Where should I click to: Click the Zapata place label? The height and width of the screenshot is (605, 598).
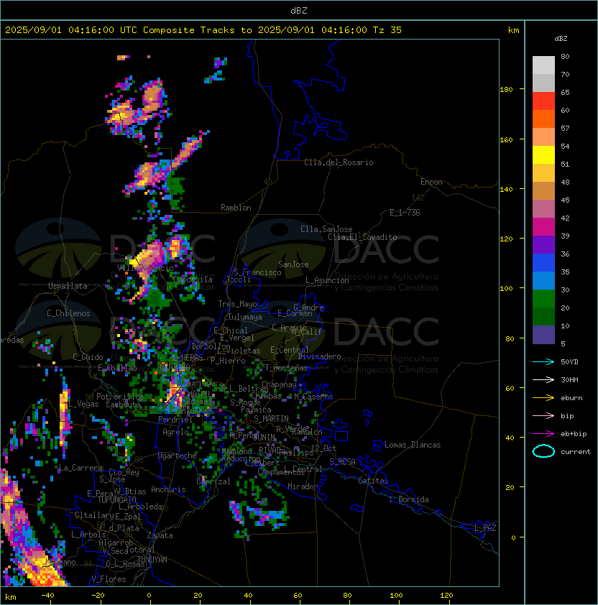coord(160,535)
